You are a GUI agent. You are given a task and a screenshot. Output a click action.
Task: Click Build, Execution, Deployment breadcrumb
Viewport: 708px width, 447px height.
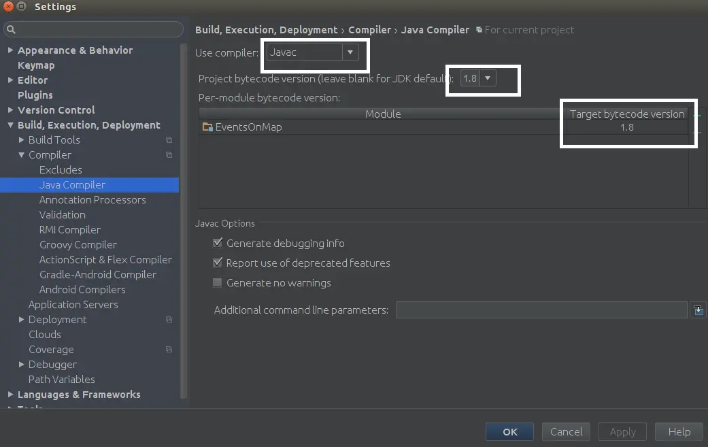pyautogui.click(x=267, y=30)
